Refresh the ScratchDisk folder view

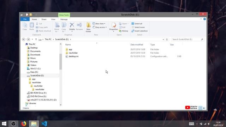(167, 39)
